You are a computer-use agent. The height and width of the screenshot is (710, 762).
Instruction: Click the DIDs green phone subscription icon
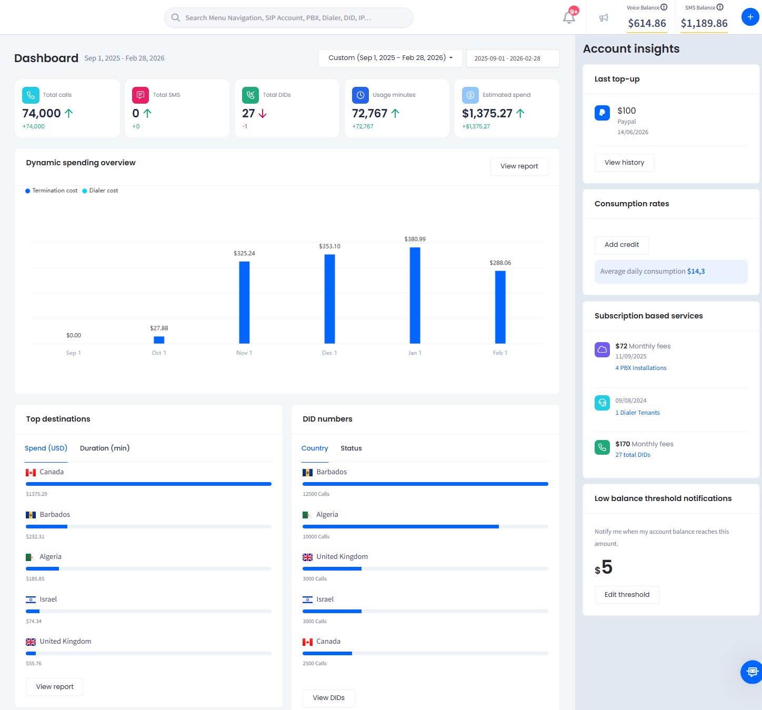[602, 447]
